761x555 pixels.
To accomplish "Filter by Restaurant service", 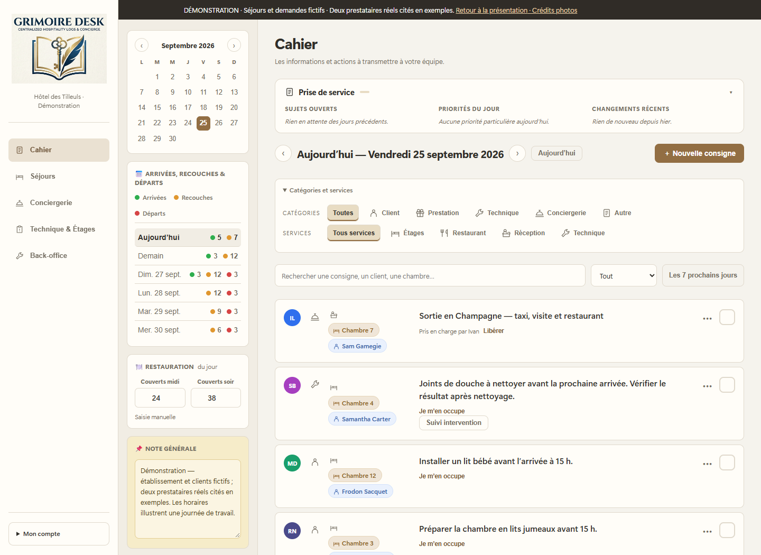I will click(463, 233).
